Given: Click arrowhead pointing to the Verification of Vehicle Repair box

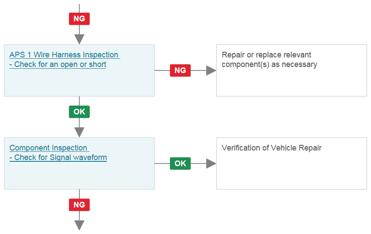Looking at the screenshot, I should (x=211, y=164).
